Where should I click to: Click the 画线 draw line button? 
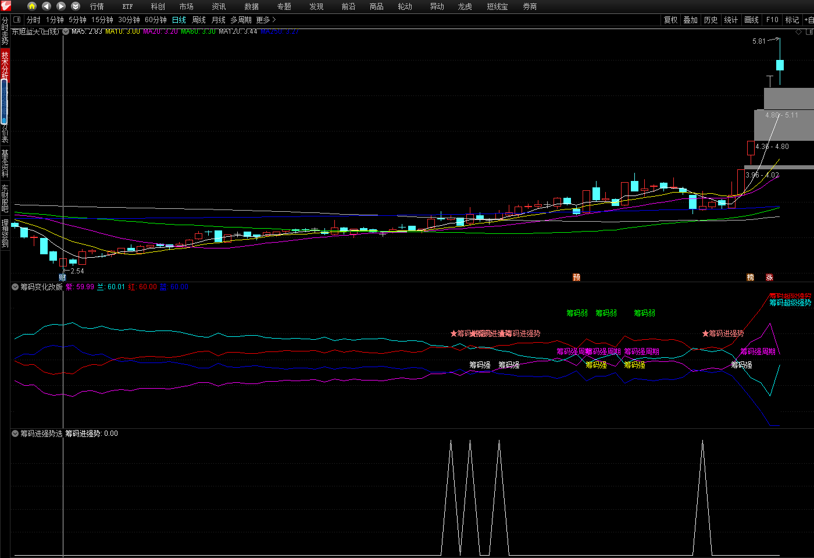[x=752, y=20]
